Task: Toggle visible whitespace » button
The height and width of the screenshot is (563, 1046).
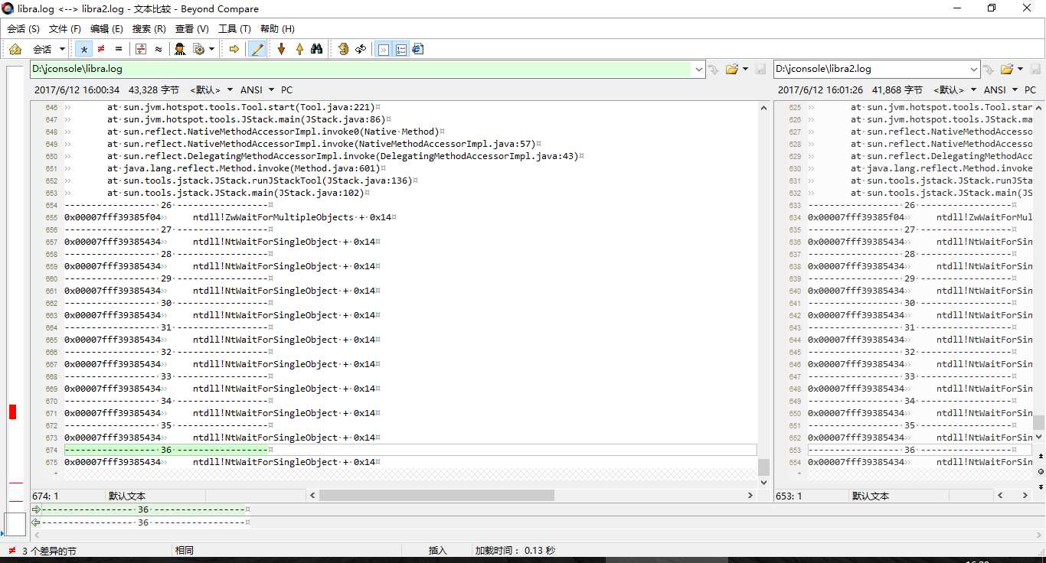Action: 384,49
